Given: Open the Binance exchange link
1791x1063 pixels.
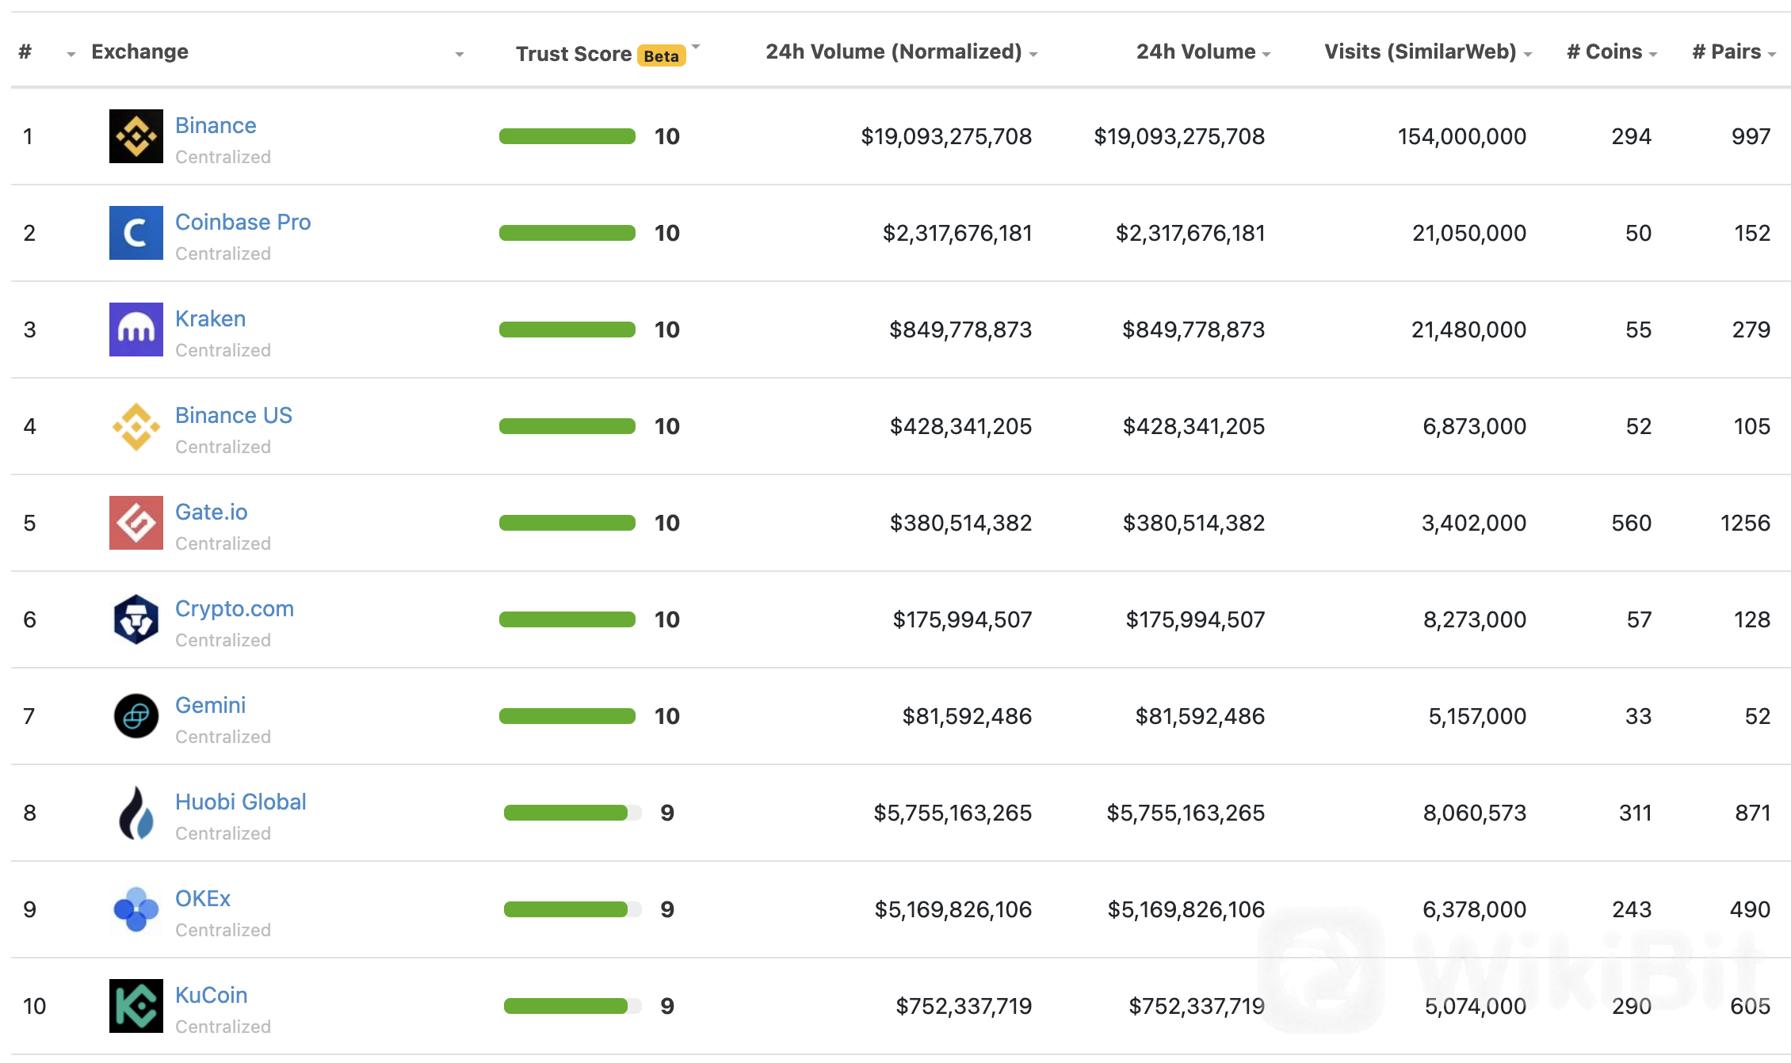Looking at the screenshot, I should pos(216,125).
